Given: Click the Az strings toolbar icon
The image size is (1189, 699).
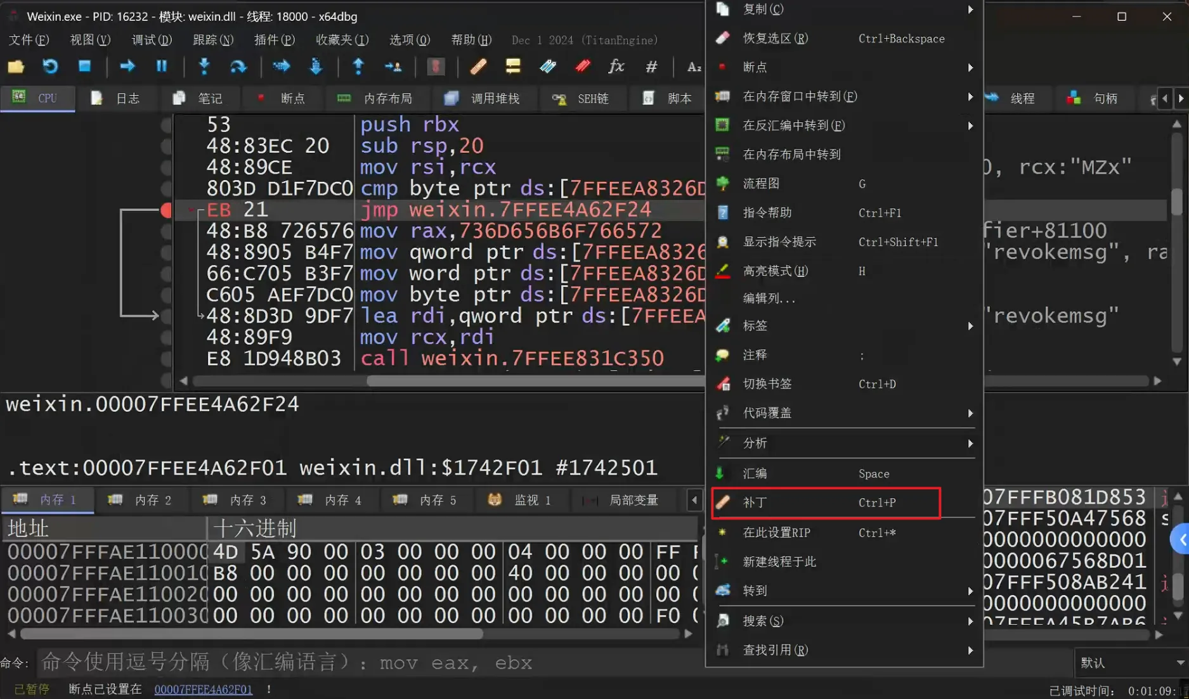Looking at the screenshot, I should tap(694, 67).
